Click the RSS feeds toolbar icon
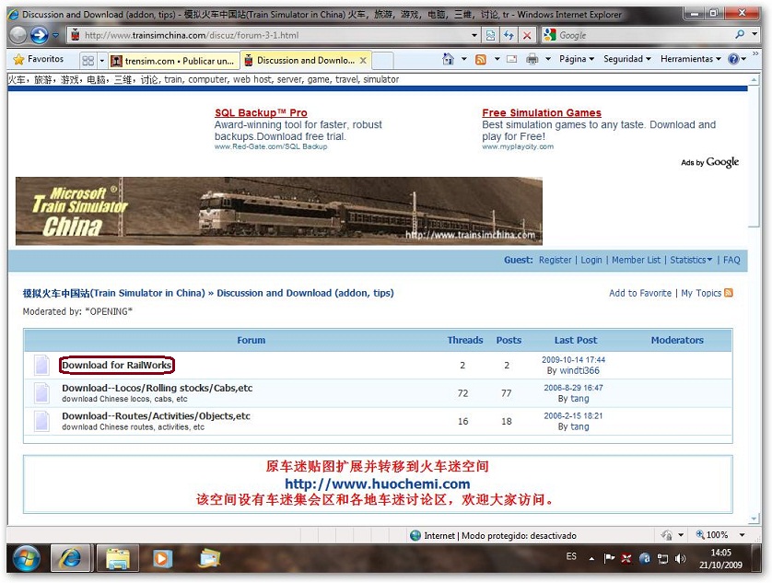Viewport: 772px width, 583px height. (480, 59)
